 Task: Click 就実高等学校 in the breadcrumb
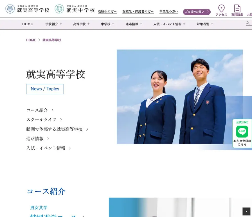(x=52, y=40)
